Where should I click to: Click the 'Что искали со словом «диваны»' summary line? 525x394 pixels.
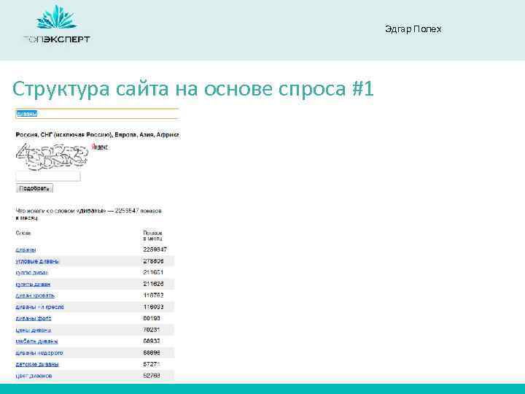coord(89,214)
